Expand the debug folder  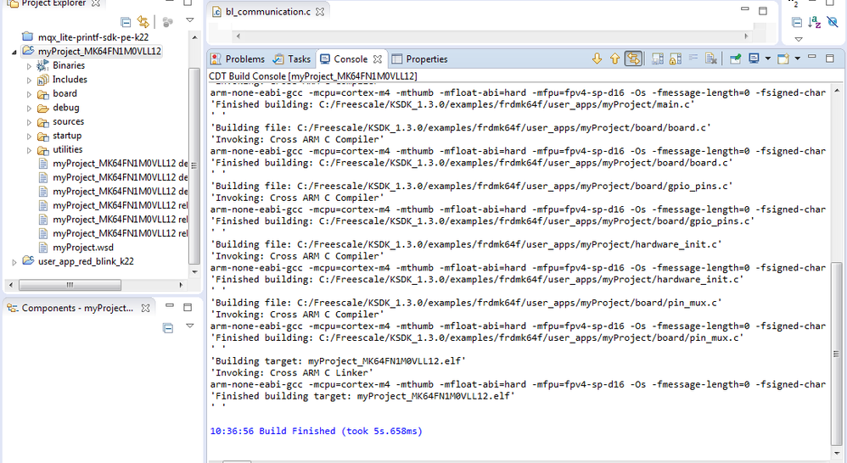[x=29, y=108]
